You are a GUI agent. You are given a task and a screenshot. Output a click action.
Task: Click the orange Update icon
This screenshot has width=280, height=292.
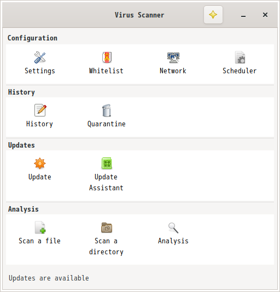click(x=40, y=163)
